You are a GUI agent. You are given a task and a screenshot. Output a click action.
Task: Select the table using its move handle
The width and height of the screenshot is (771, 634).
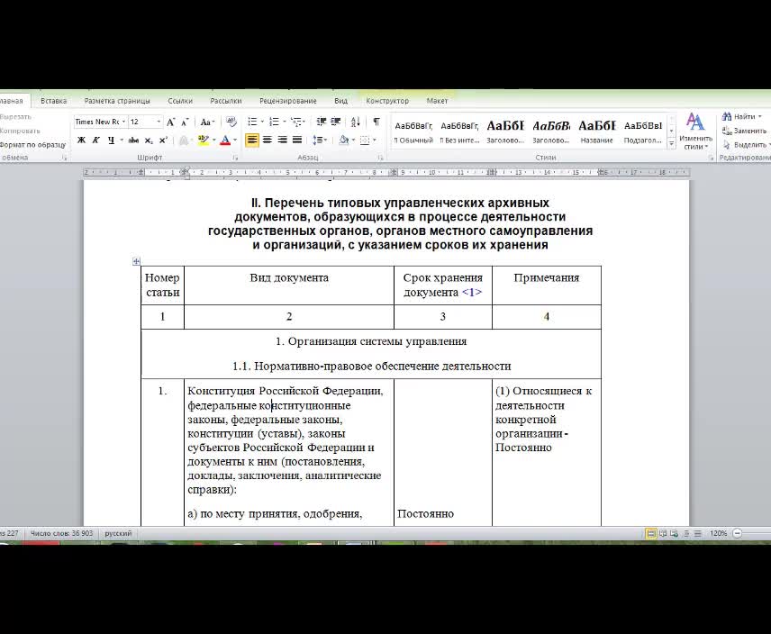(x=136, y=261)
